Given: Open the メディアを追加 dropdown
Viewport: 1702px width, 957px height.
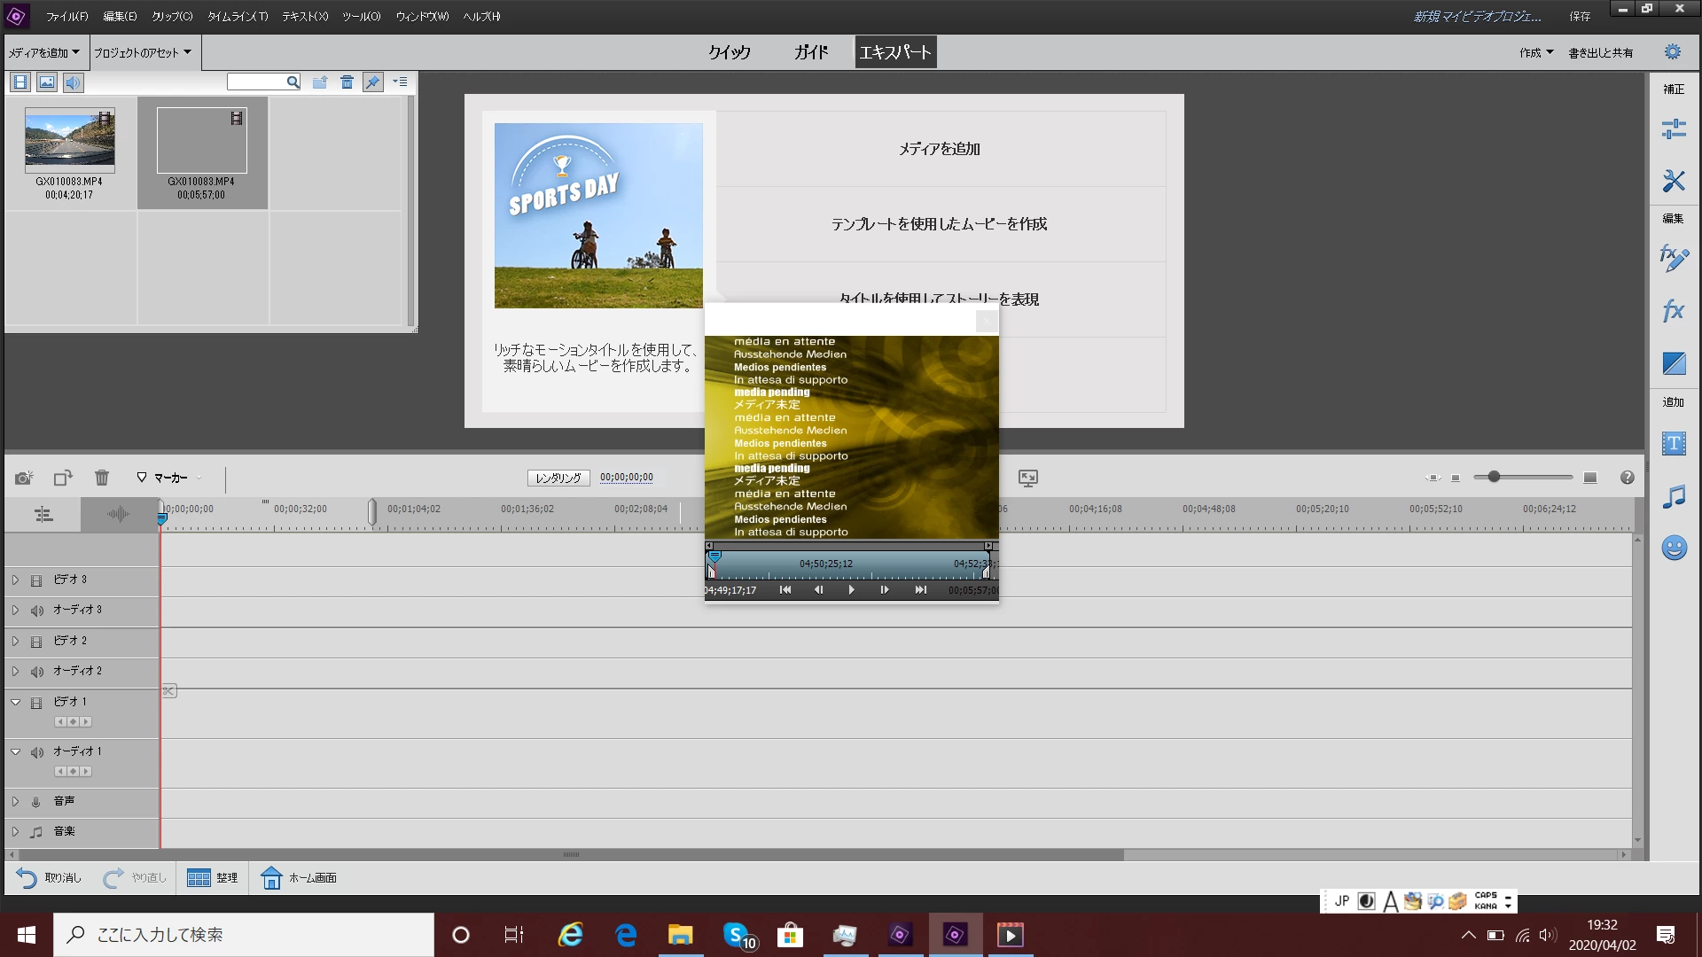Looking at the screenshot, I should (44, 52).
